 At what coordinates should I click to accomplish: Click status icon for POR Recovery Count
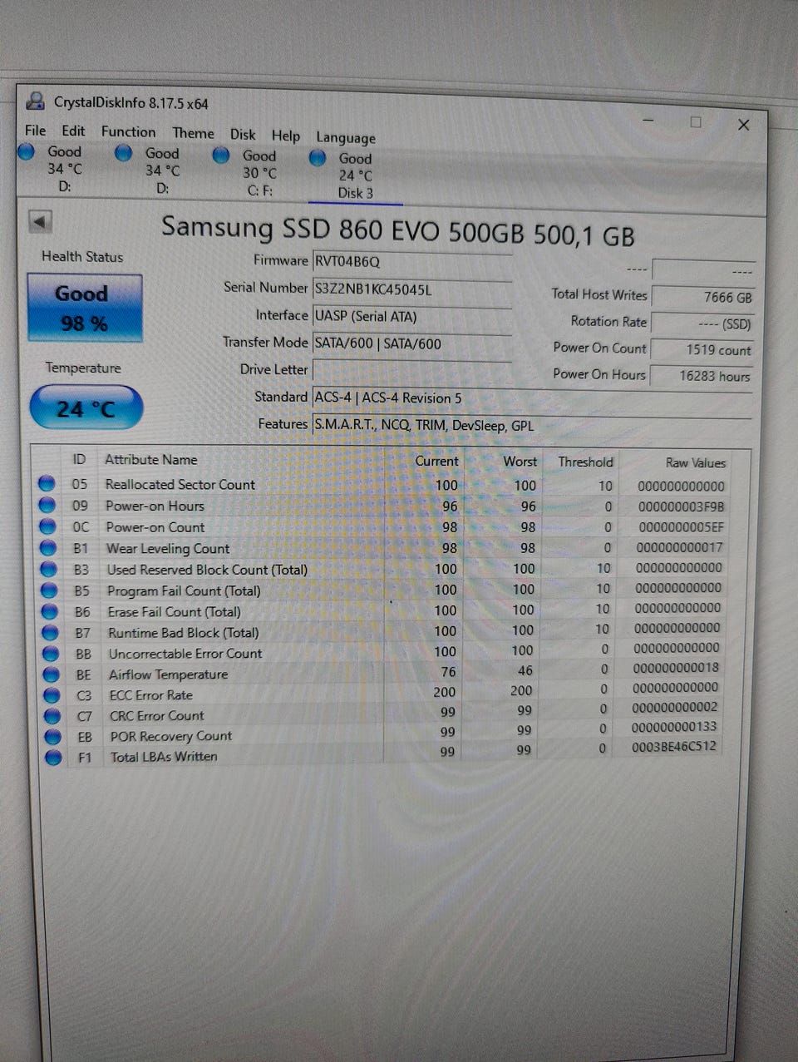(x=53, y=737)
